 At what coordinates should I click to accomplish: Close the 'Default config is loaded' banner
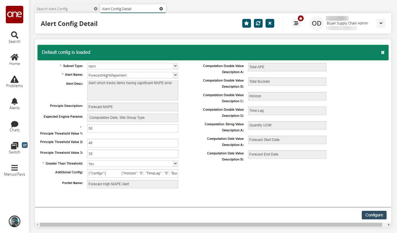point(383,52)
